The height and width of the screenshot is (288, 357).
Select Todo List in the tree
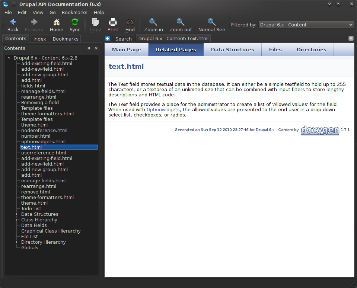click(31, 209)
